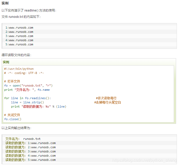Click output line '文件名为: runoob.txt'

[x=23, y=139]
